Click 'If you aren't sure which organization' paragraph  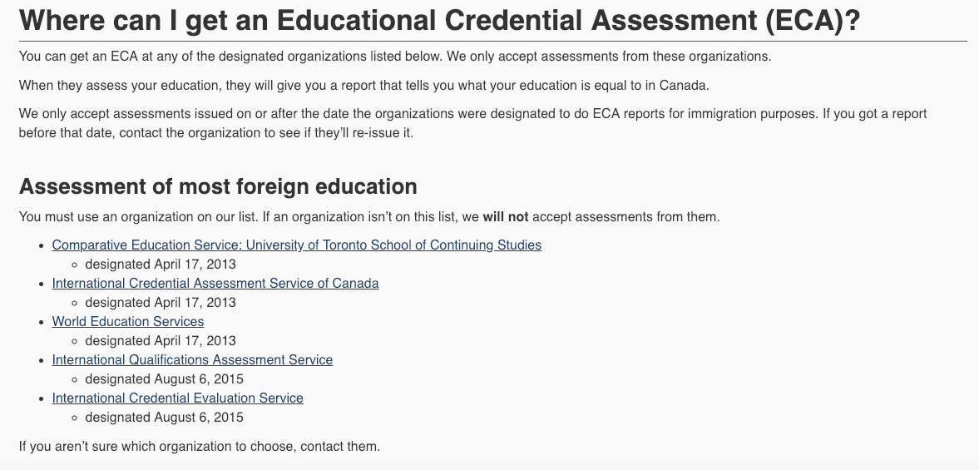(x=199, y=447)
